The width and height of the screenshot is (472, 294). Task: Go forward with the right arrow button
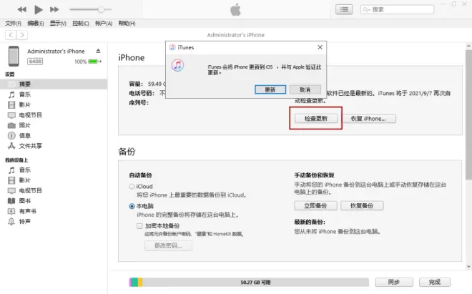(22, 35)
